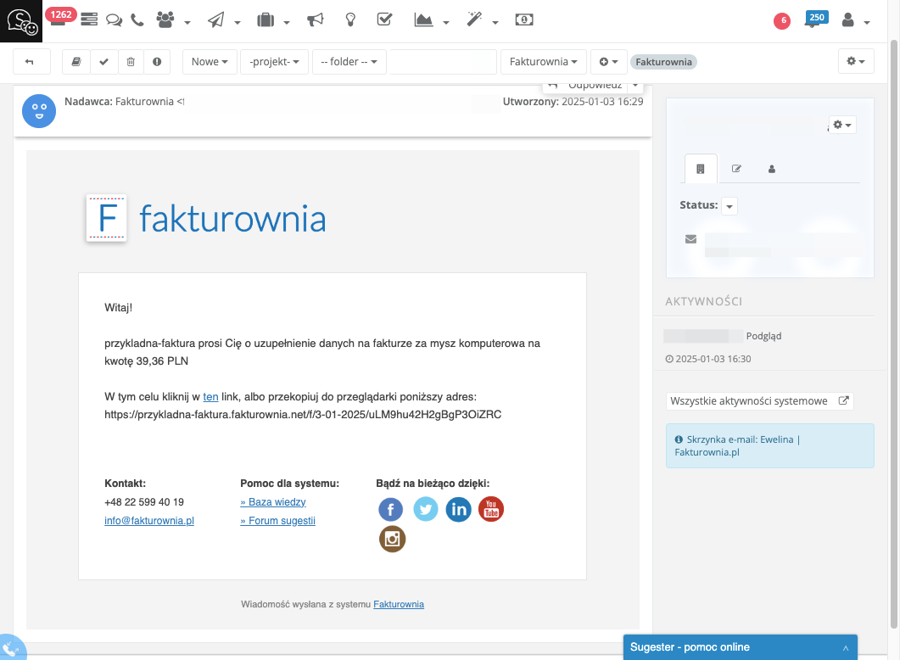This screenshot has height=660, width=900.
Task: Click the back arrow button
Action: [x=31, y=61]
